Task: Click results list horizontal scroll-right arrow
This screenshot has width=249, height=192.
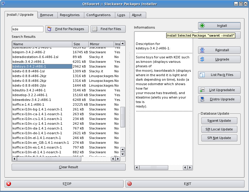Action: (x=118, y=159)
